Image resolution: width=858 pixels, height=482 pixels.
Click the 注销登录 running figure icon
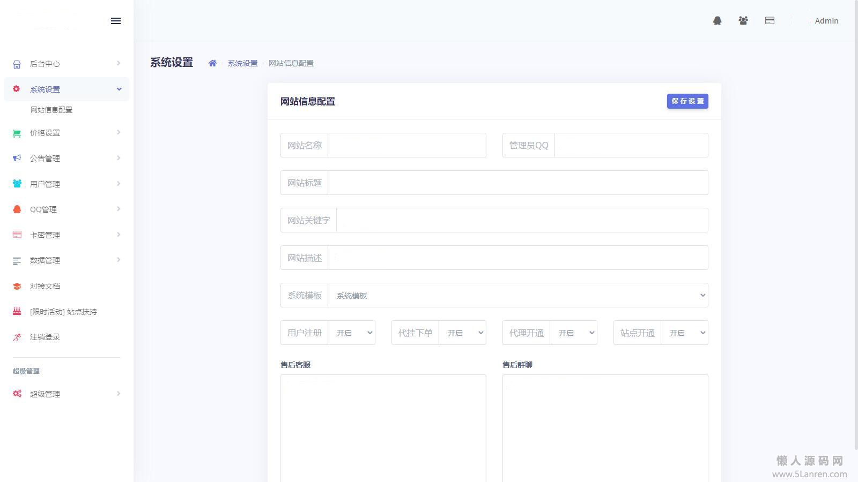pos(17,337)
